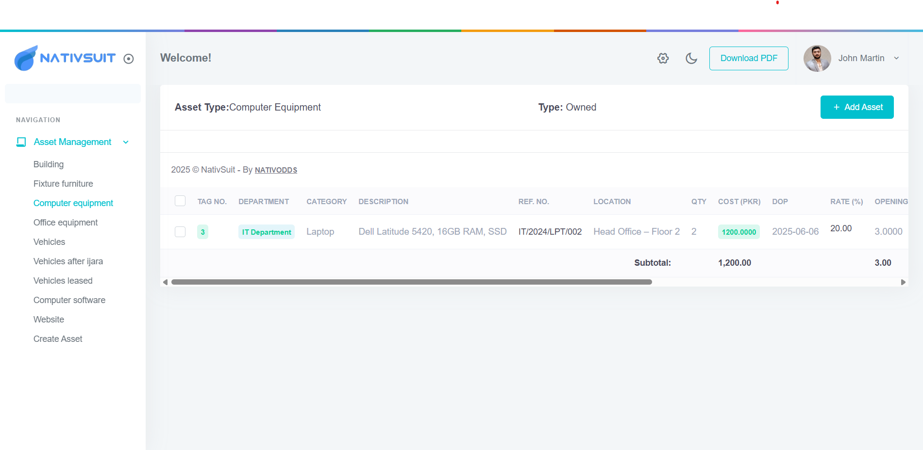The image size is (923, 450).
Task: Click the Asset Management laptop icon
Action: pyautogui.click(x=21, y=142)
